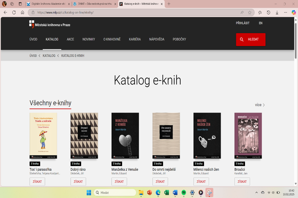The width and height of the screenshot is (298, 198).
Task: Open browser downloads
Action: tap(277, 12)
